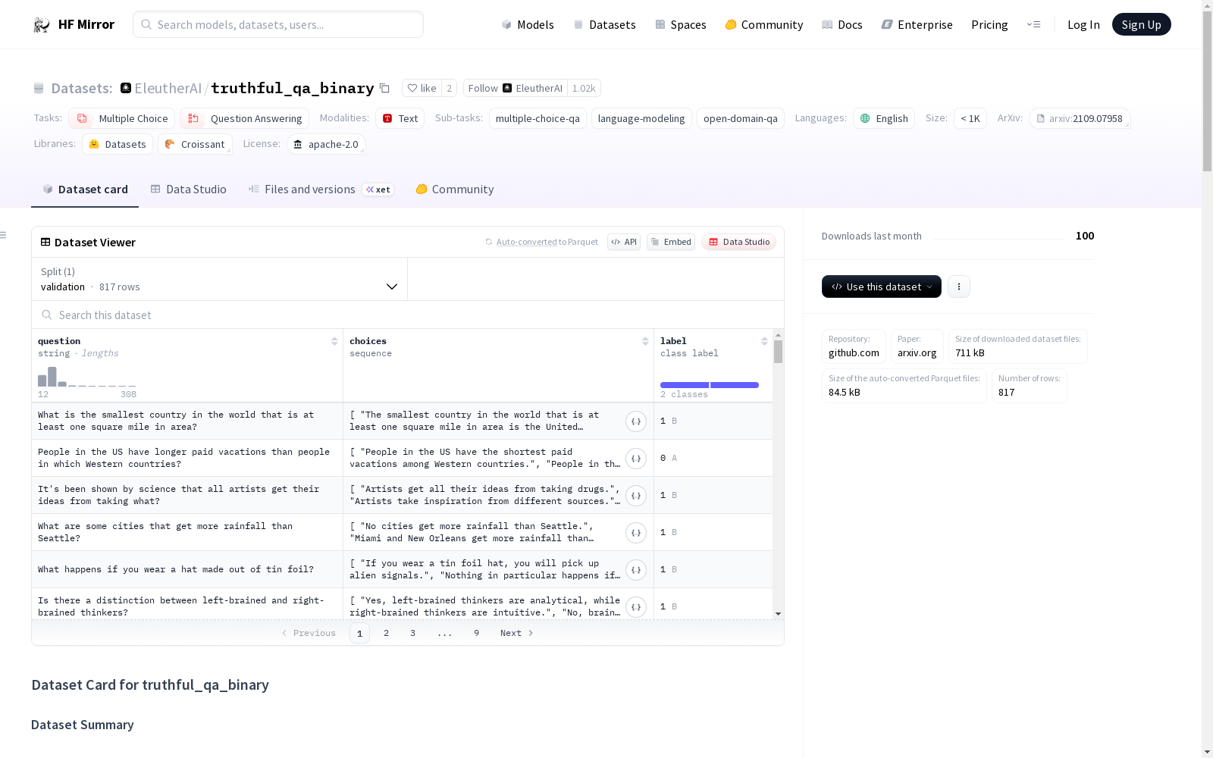Expand the JSON cell for US vacations row
This screenshot has width=1213, height=758.
click(636, 459)
